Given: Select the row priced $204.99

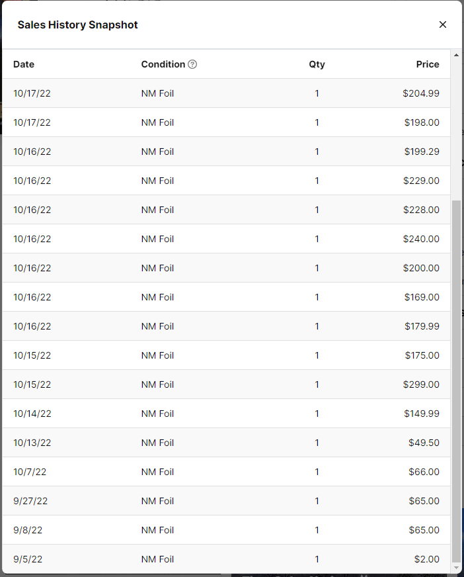Looking at the screenshot, I should click(x=225, y=93).
